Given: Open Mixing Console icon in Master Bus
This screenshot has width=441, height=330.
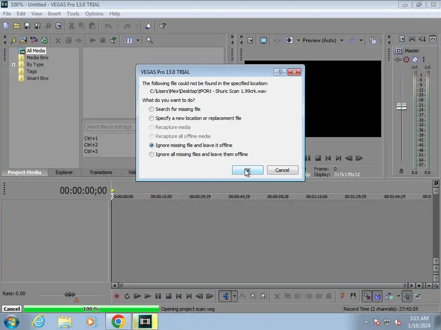Looking at the screenshot, I should (x=433, y=39).
